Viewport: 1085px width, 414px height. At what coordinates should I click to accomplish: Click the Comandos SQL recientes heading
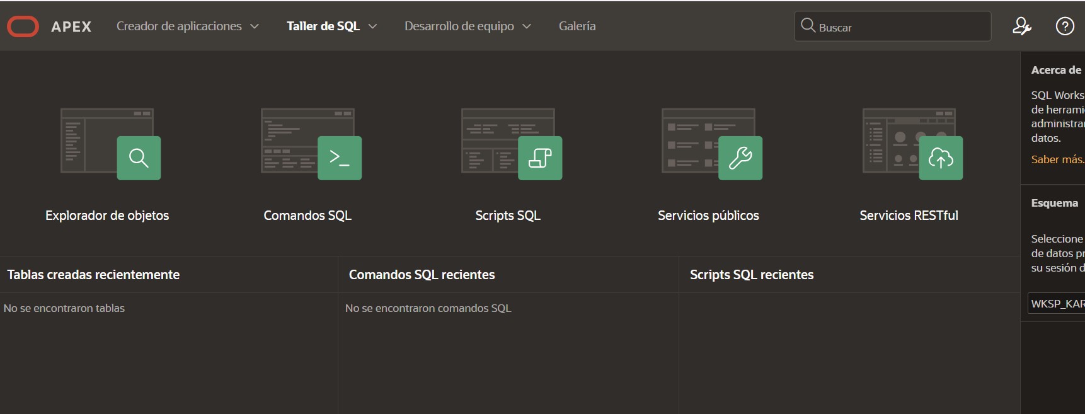[x=422, y=275]
